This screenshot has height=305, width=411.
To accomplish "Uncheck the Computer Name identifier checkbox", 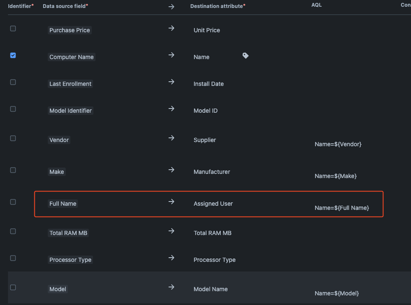I will click(x=13, y=55).
